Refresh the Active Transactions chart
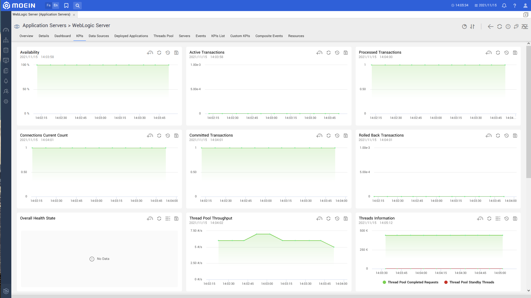This screenshot has width=531, height=298. [328, 53]
